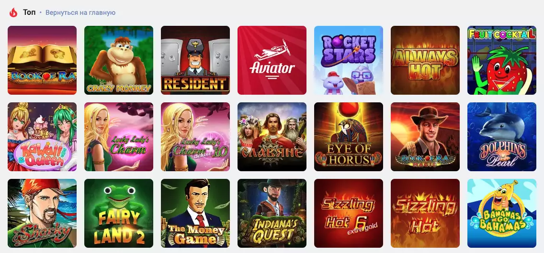
Task: Open Dolphin's Pearl game tile
Action: coord(502,137)
